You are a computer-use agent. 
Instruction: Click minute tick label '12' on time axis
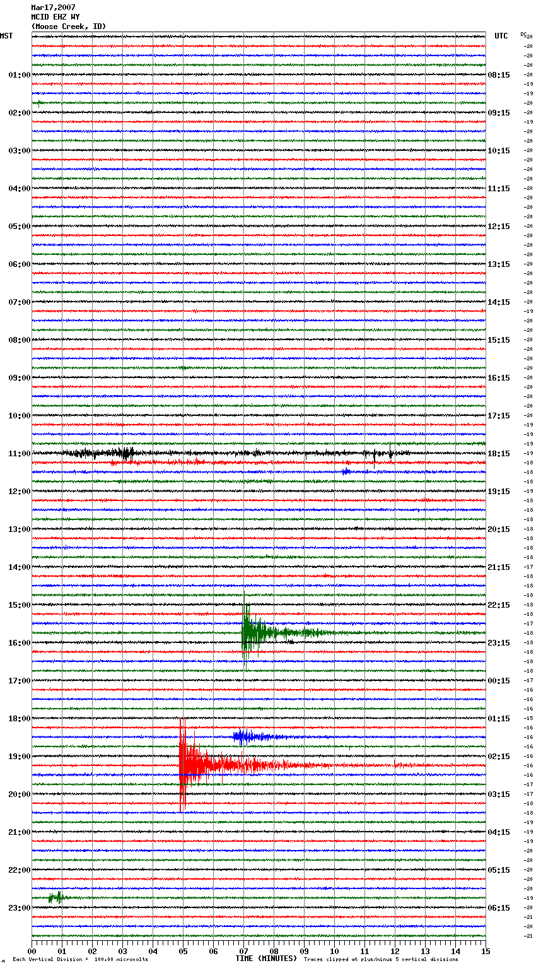[x=395, y=950]
